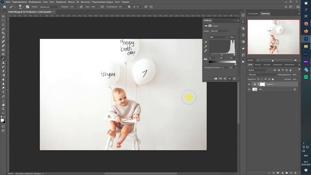Select the open document tab

tap(30, 12)
